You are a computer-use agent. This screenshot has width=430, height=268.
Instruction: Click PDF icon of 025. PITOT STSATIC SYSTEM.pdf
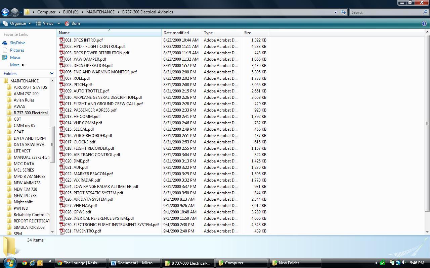[x=62, y=193]
